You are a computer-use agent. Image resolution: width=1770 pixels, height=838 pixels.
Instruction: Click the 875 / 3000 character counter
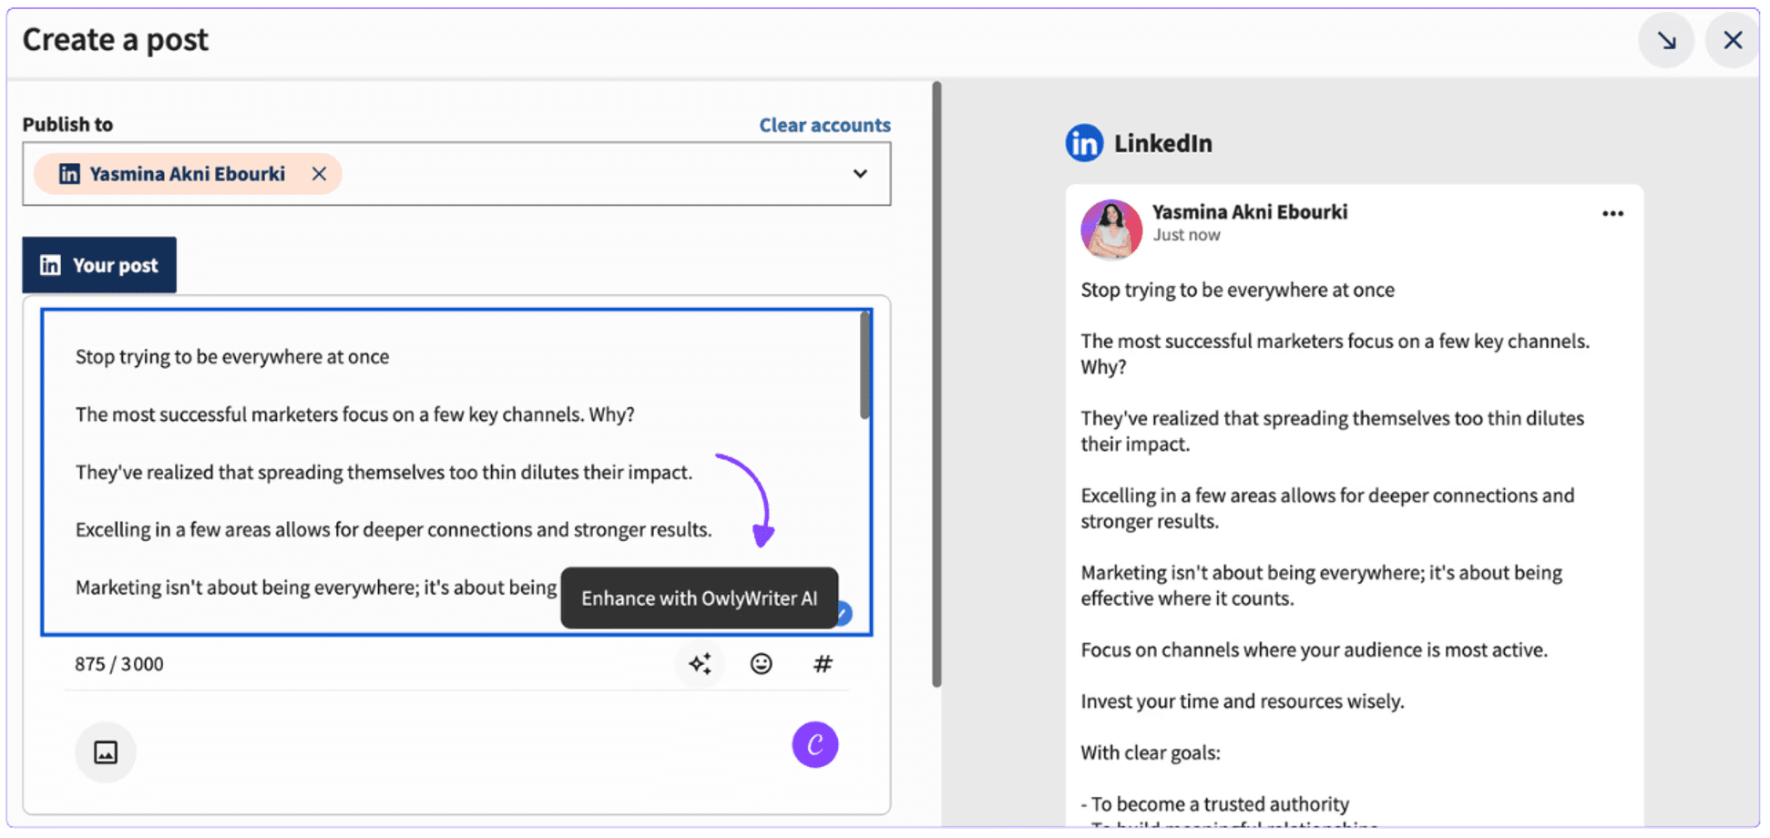[119, 664]
